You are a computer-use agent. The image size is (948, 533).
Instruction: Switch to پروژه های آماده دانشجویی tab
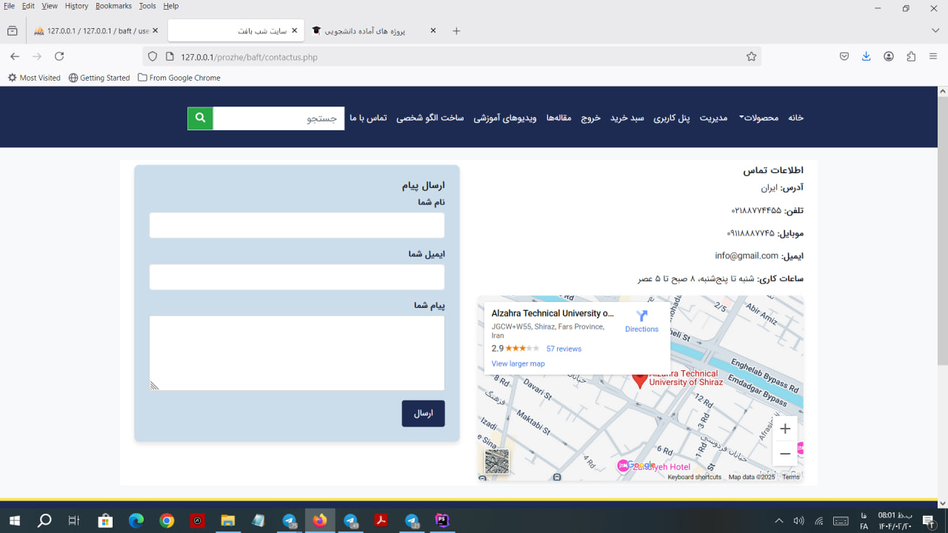coord(375,31)
